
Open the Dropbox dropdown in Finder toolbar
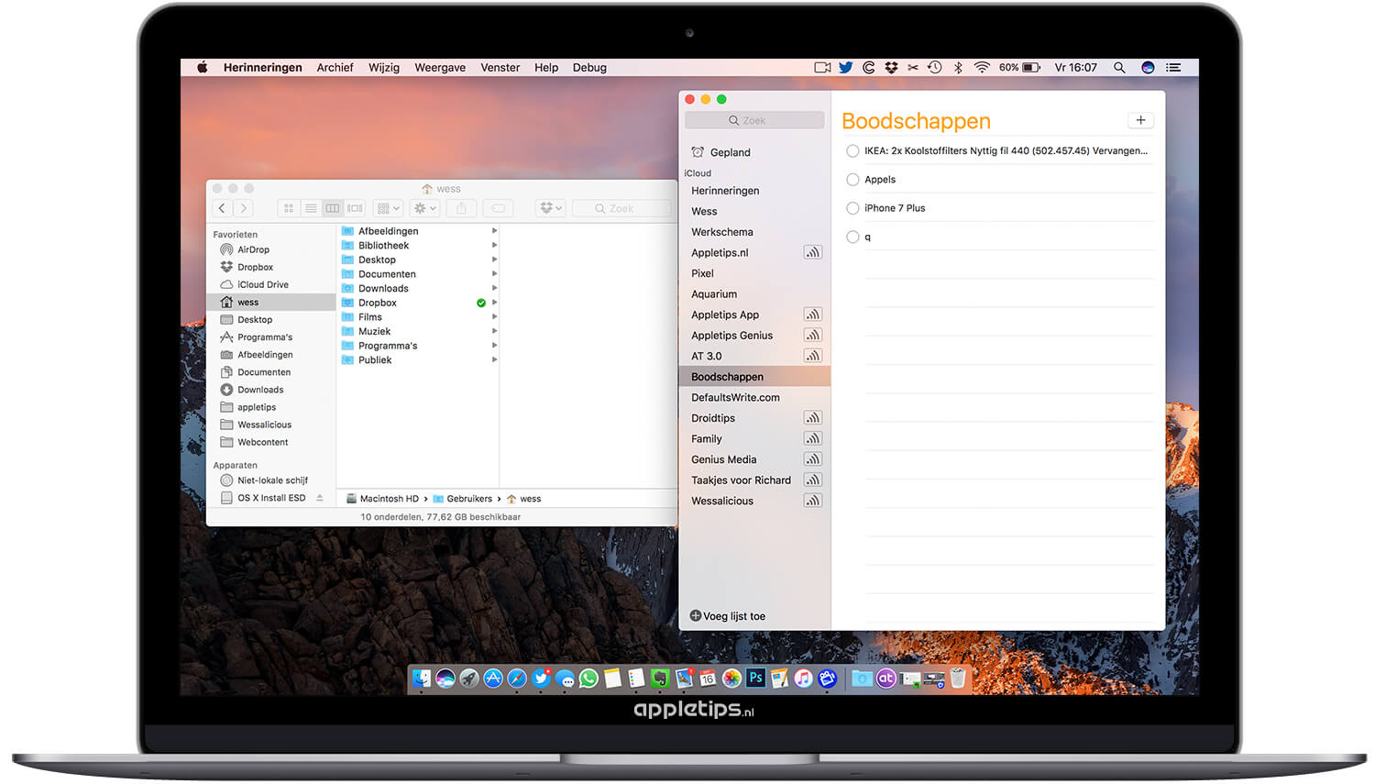click(551, 208)
